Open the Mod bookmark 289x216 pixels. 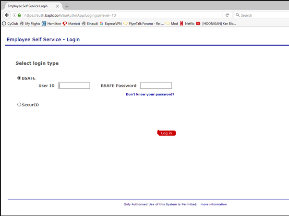click(x=171, y=24)
